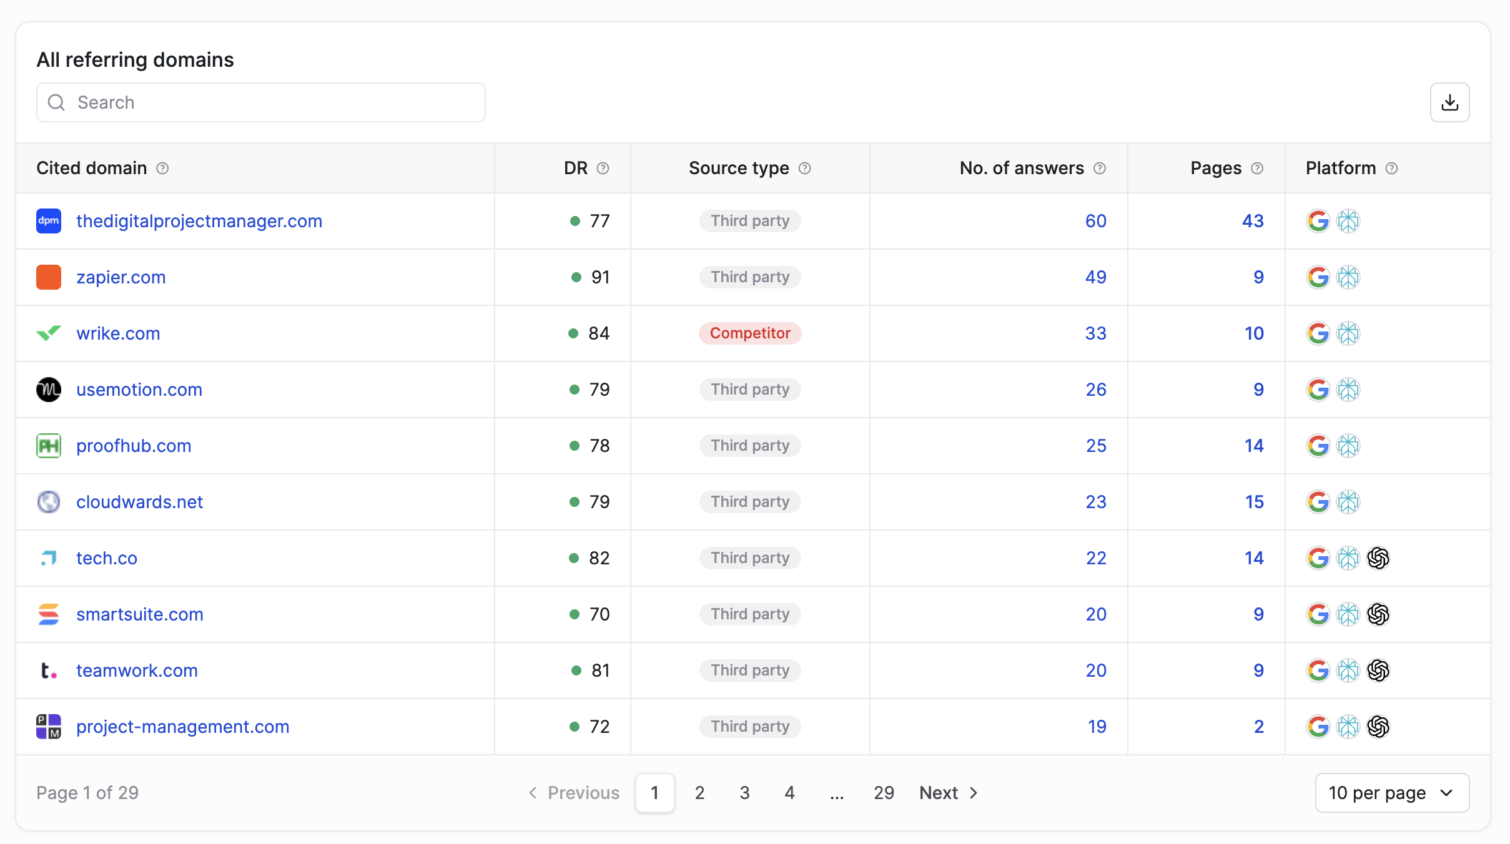This screenshot has width=1510, height=844.
Task: Select current page 1 button
Action: (x=654, y=793)
